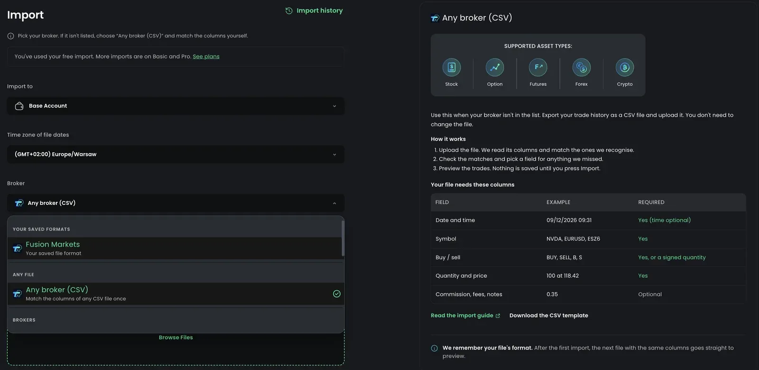Click Browse Files
Viewport: 759px width, 370px height.
[176, 337]
